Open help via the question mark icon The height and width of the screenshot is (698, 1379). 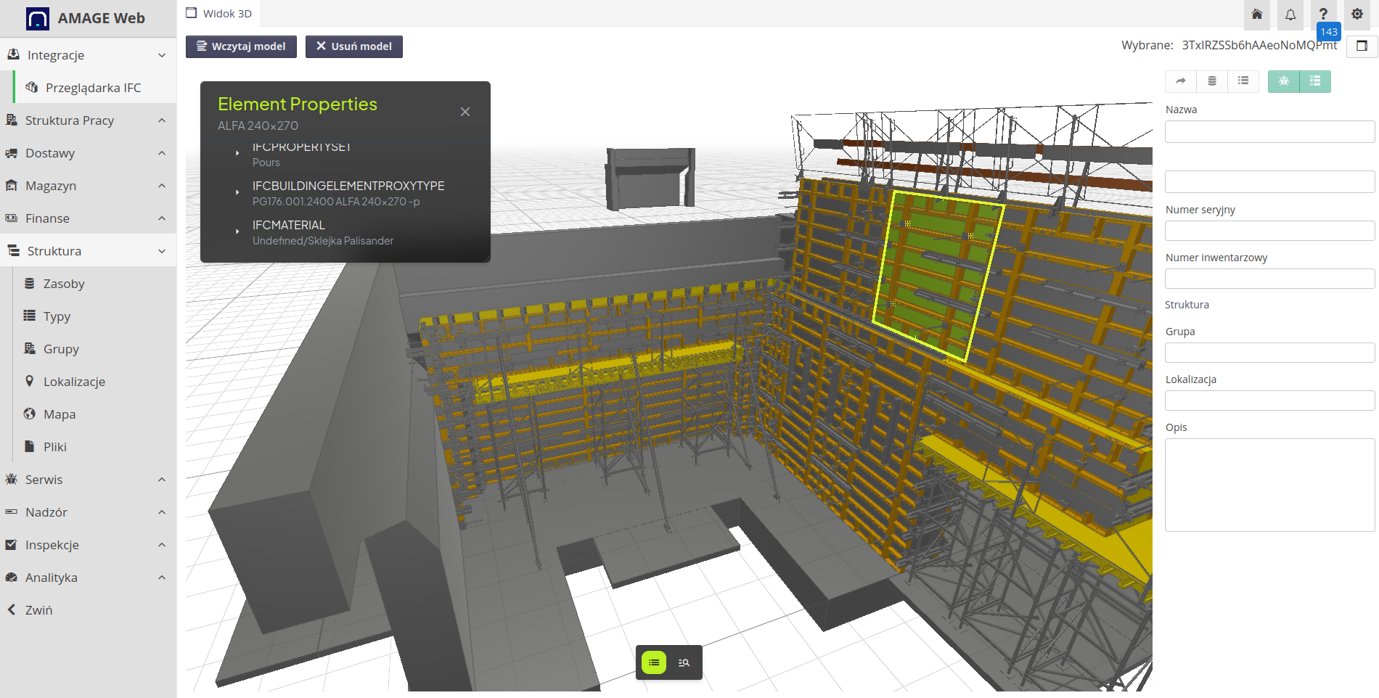[1323, 15]
